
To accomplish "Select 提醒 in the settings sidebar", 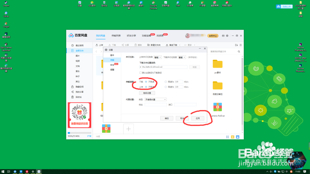I will pyautogui.click(x=112, y=70).
